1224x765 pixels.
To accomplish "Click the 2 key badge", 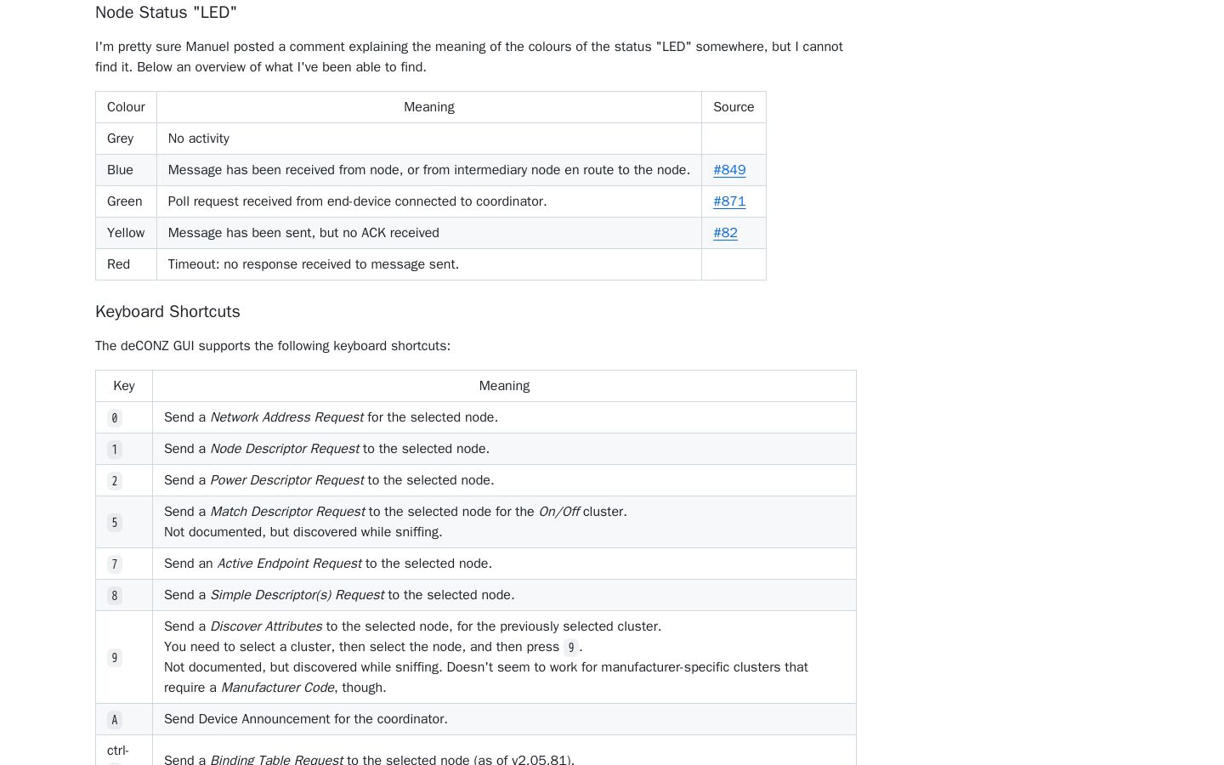I will [x=115, y=481].
